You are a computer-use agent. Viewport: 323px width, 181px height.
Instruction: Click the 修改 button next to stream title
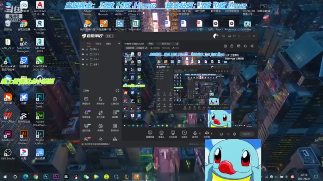coord(151,43)
